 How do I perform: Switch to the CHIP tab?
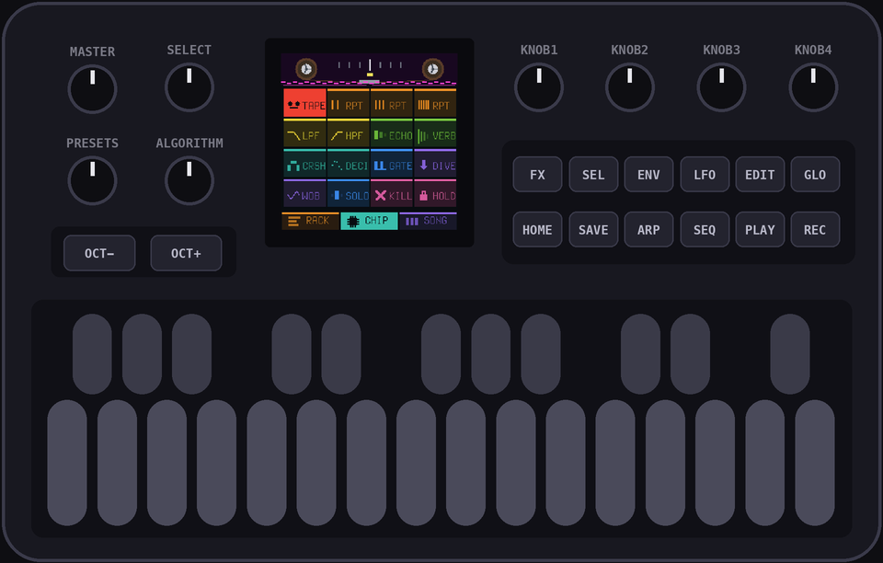click(x=369, y=221)
